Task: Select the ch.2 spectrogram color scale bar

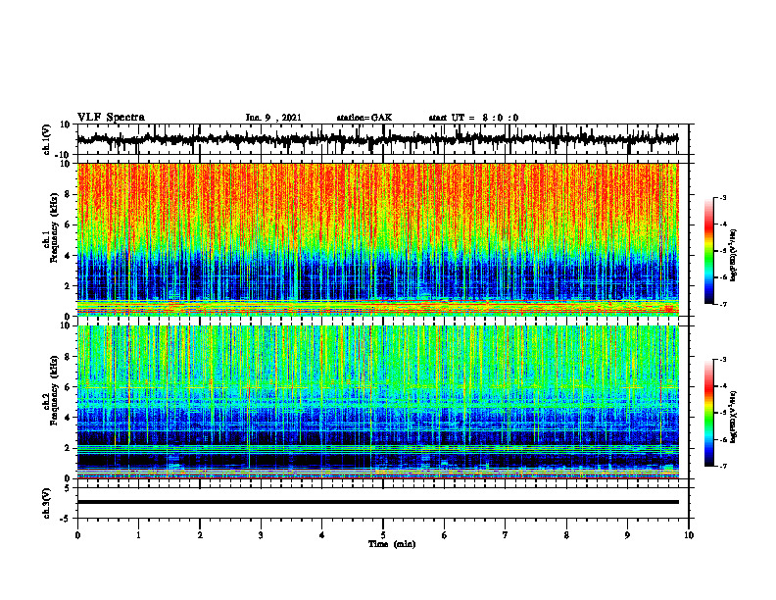Action: tap(708, 413)
